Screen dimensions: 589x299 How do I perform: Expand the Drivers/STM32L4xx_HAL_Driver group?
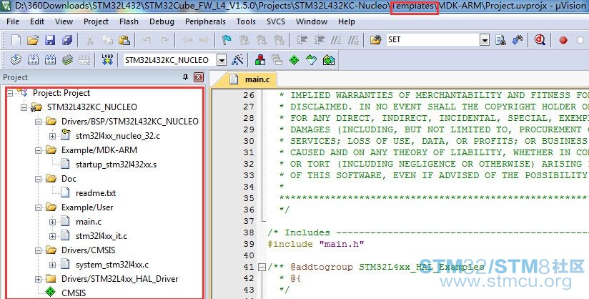(x=38, y=279)
